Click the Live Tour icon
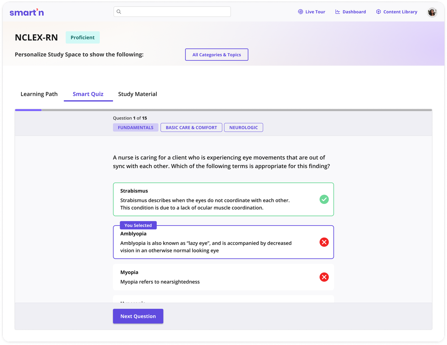447x345 pixels. coord(300,12)
